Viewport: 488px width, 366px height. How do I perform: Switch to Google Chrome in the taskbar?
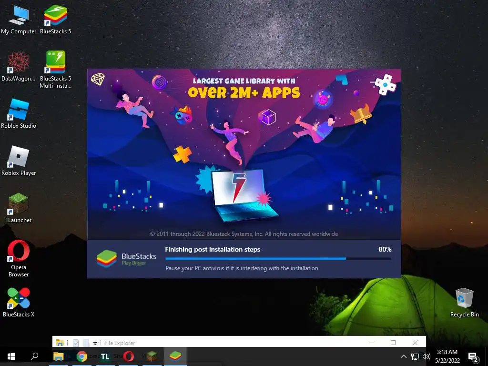[x=82, y=356]
